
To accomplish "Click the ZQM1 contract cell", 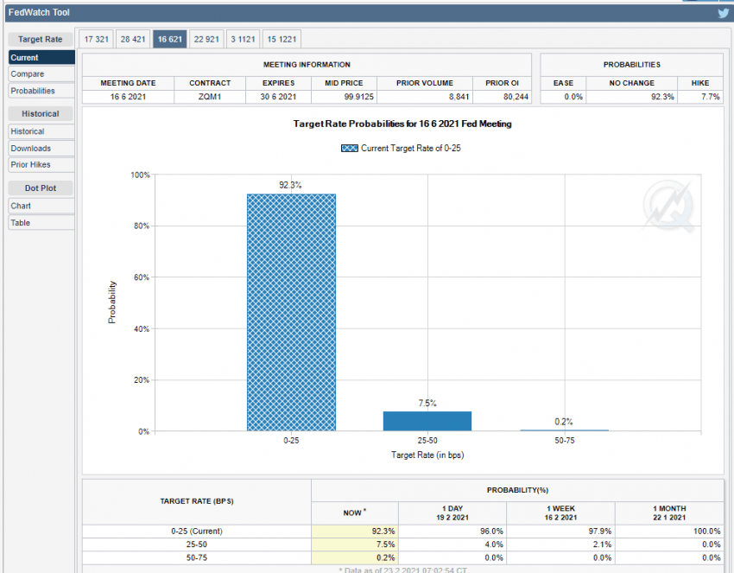I will tap(210, 97).
